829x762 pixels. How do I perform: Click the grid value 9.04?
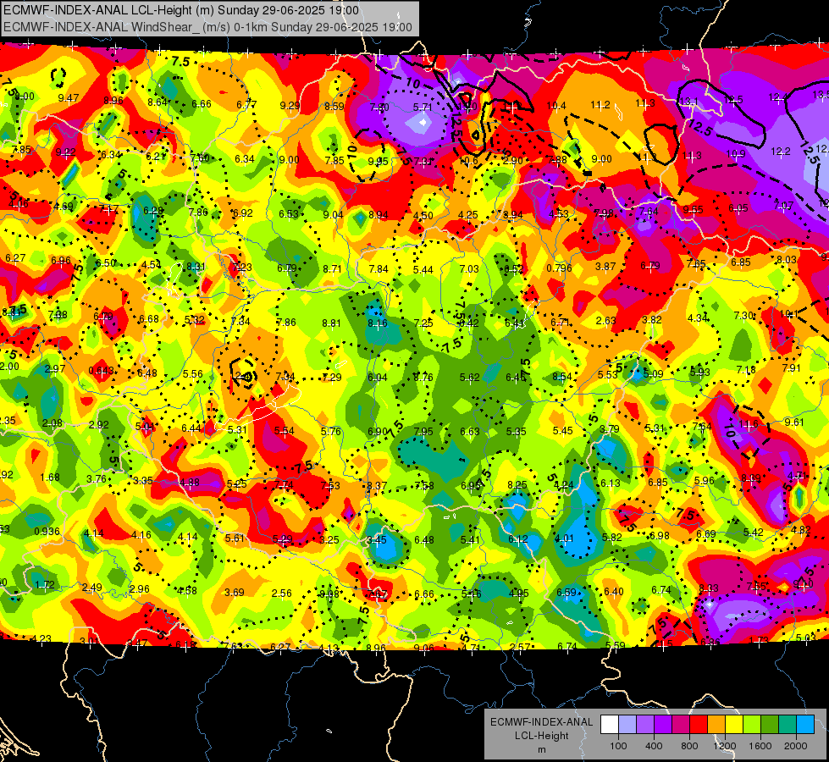click(x=333, y=215)
